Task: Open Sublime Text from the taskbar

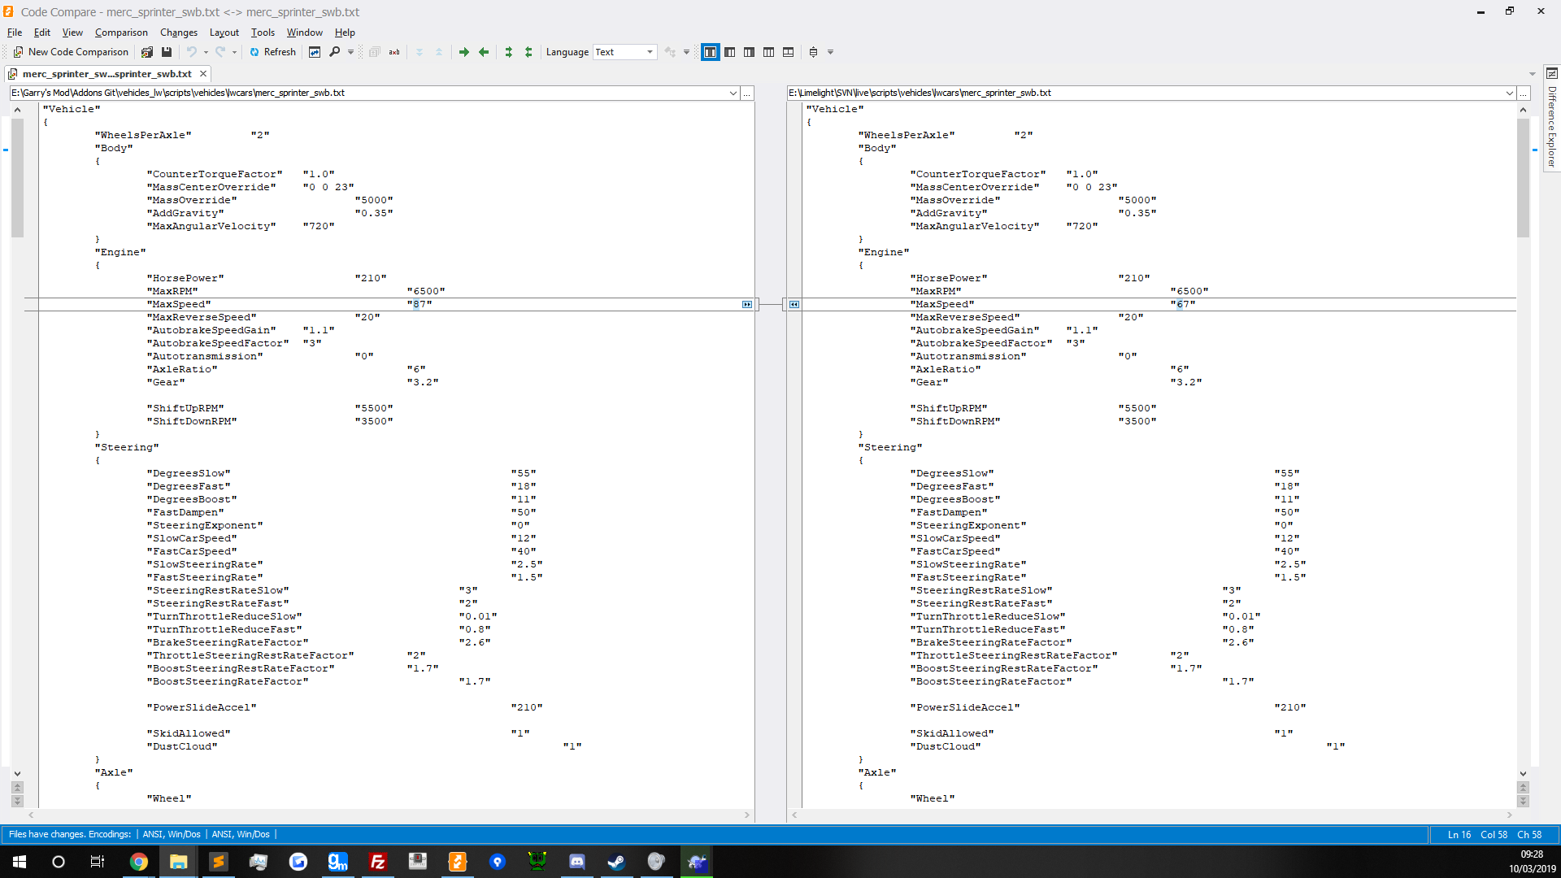Action: click(219, 862)
